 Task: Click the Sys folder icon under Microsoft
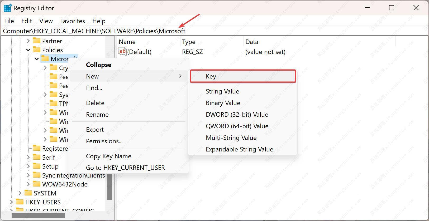53,94
